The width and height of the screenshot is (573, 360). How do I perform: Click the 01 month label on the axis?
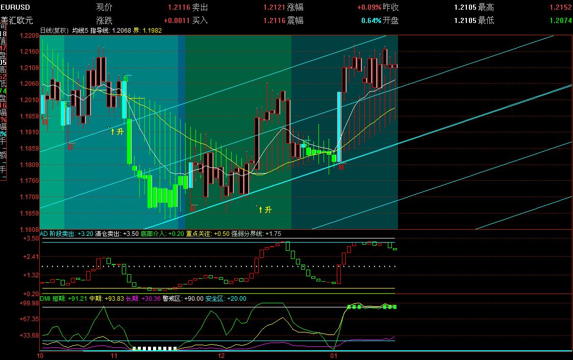(x=334, y=354)
